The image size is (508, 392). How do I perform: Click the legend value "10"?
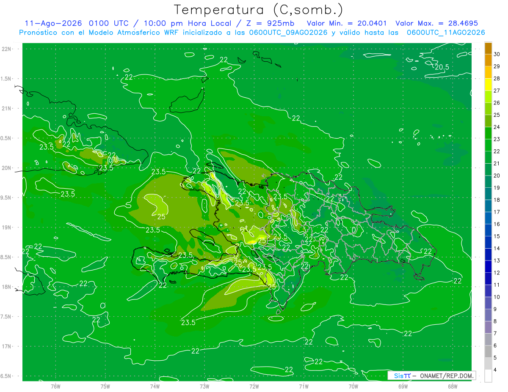point(497,297)
